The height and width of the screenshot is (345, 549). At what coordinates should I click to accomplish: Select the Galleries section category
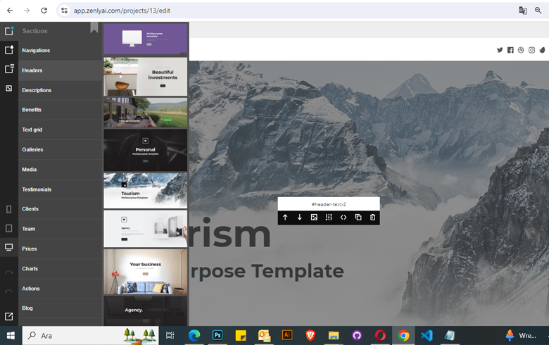pos(32,150)
